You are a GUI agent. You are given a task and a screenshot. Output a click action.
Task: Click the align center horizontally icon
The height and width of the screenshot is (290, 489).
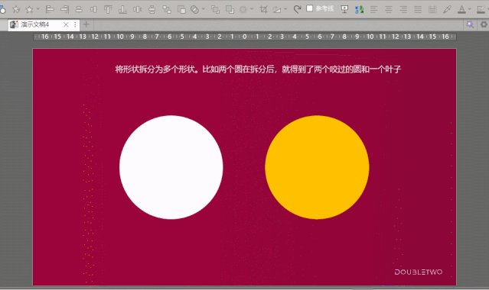point(79,9)
